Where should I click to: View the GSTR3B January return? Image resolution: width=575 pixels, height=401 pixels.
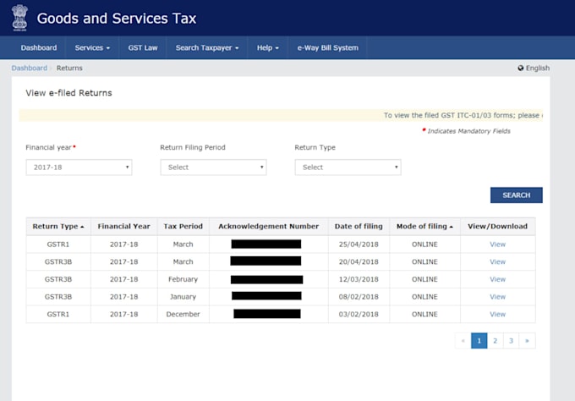pos(497,297)
